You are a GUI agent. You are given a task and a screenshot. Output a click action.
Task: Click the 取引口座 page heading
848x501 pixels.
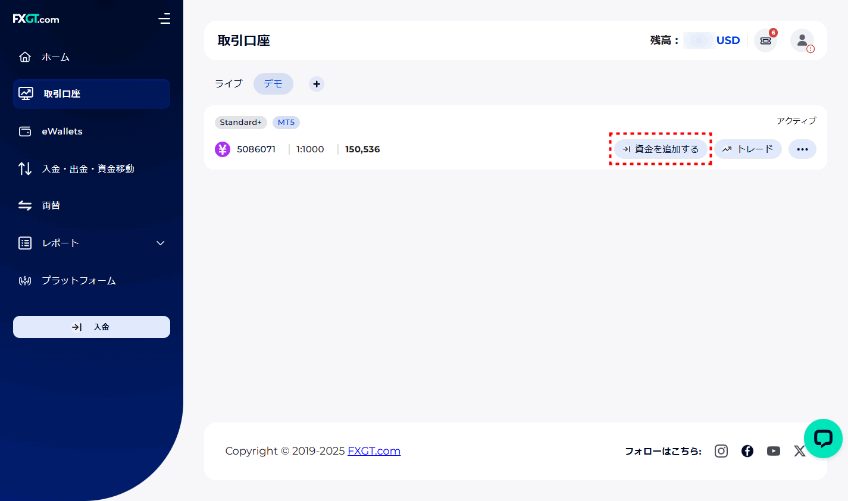(x=244, y=40)
